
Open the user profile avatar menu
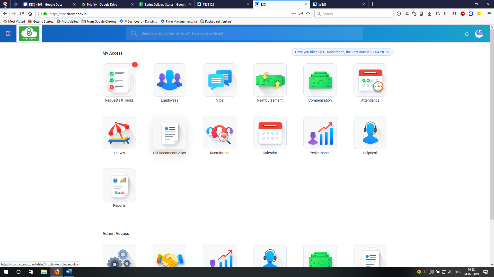(x=479, y=34)
